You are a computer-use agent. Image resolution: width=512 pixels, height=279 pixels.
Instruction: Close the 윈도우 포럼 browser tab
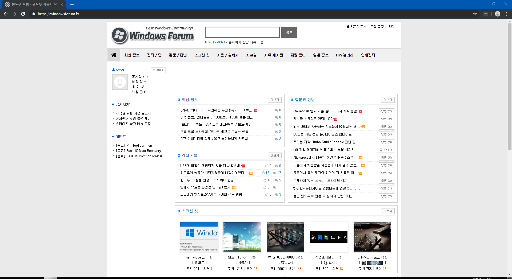pyautogui.click(x=62, y=5)
